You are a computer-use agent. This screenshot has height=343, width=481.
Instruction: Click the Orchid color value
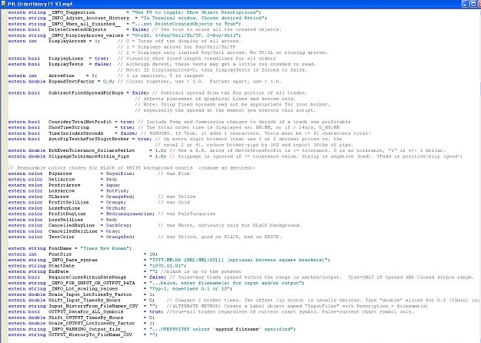coord(115,208)
